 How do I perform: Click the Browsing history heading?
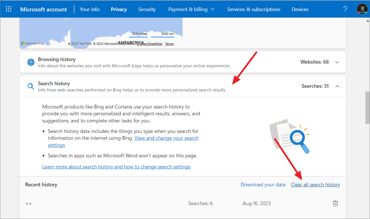[x=57, y=59]
